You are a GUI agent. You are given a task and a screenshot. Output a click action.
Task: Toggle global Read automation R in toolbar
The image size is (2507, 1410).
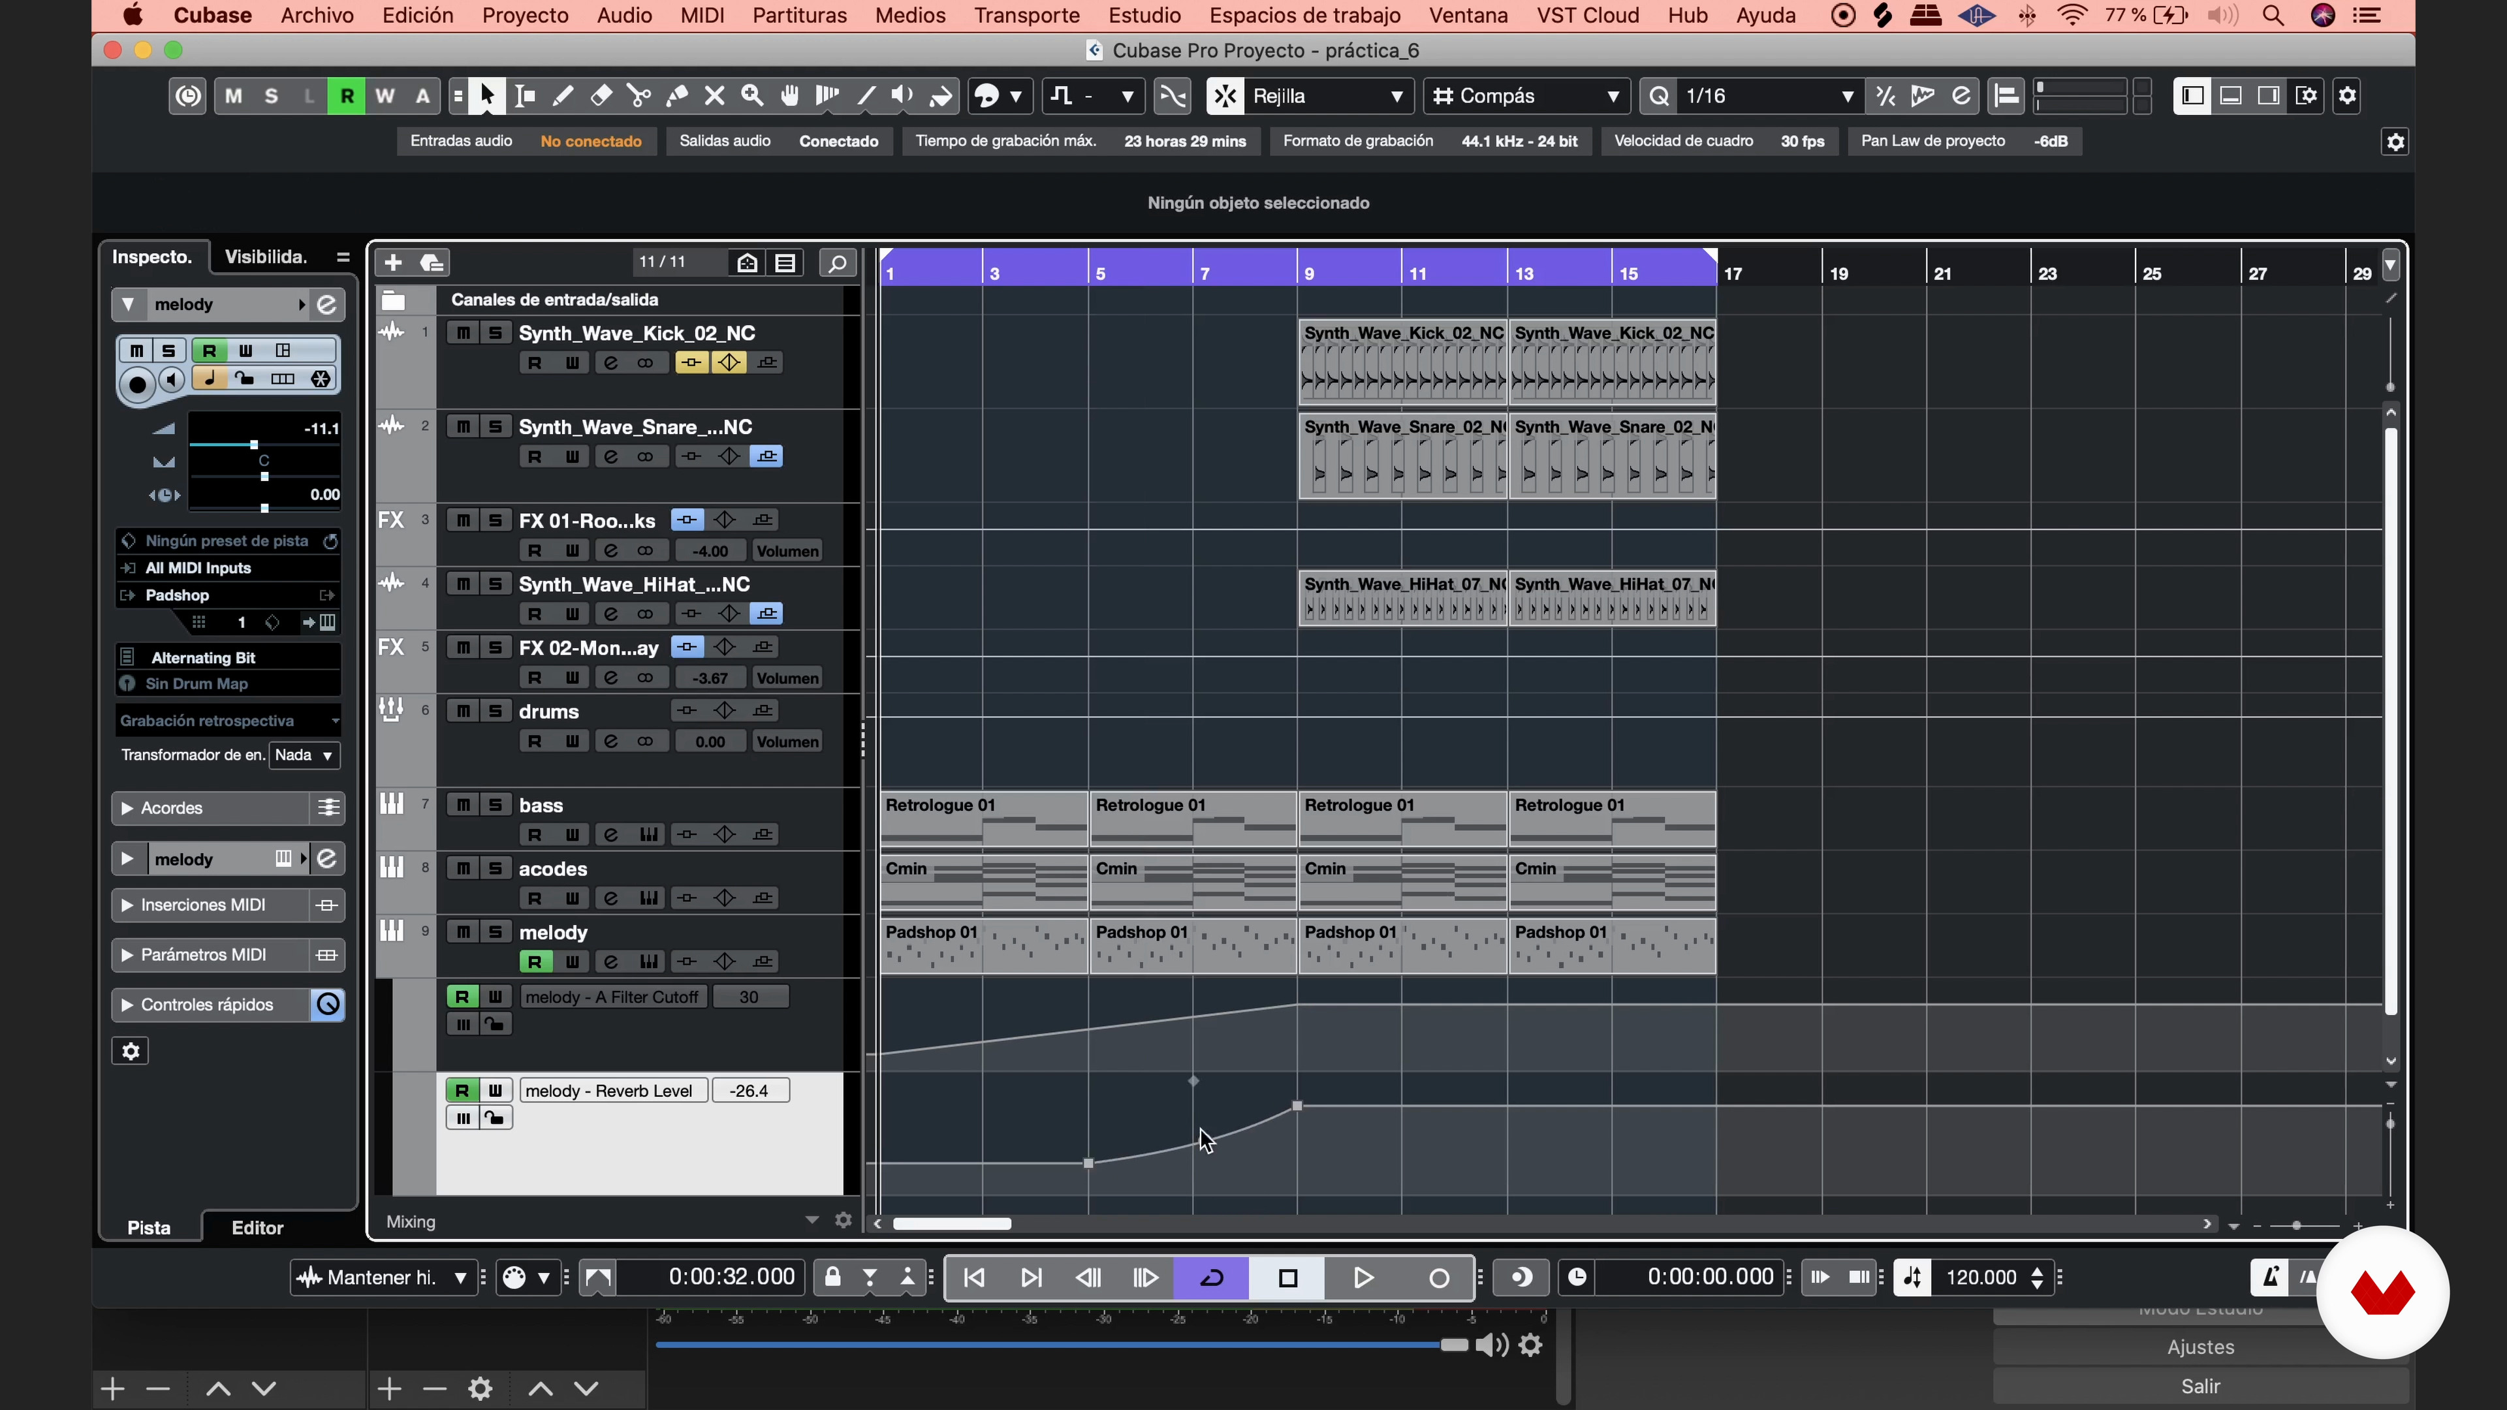coord(347,95)
